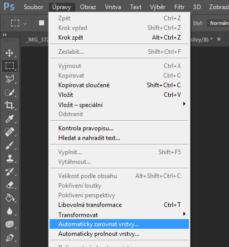Click the grayed Kopírovat entry
Image resolution: width=229 pixels, height=247 pixels.
pos(119,76)
